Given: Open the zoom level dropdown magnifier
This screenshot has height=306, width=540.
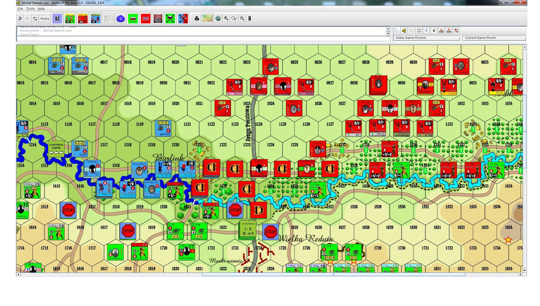Looking at the screenshot, I should click(234, 19).
